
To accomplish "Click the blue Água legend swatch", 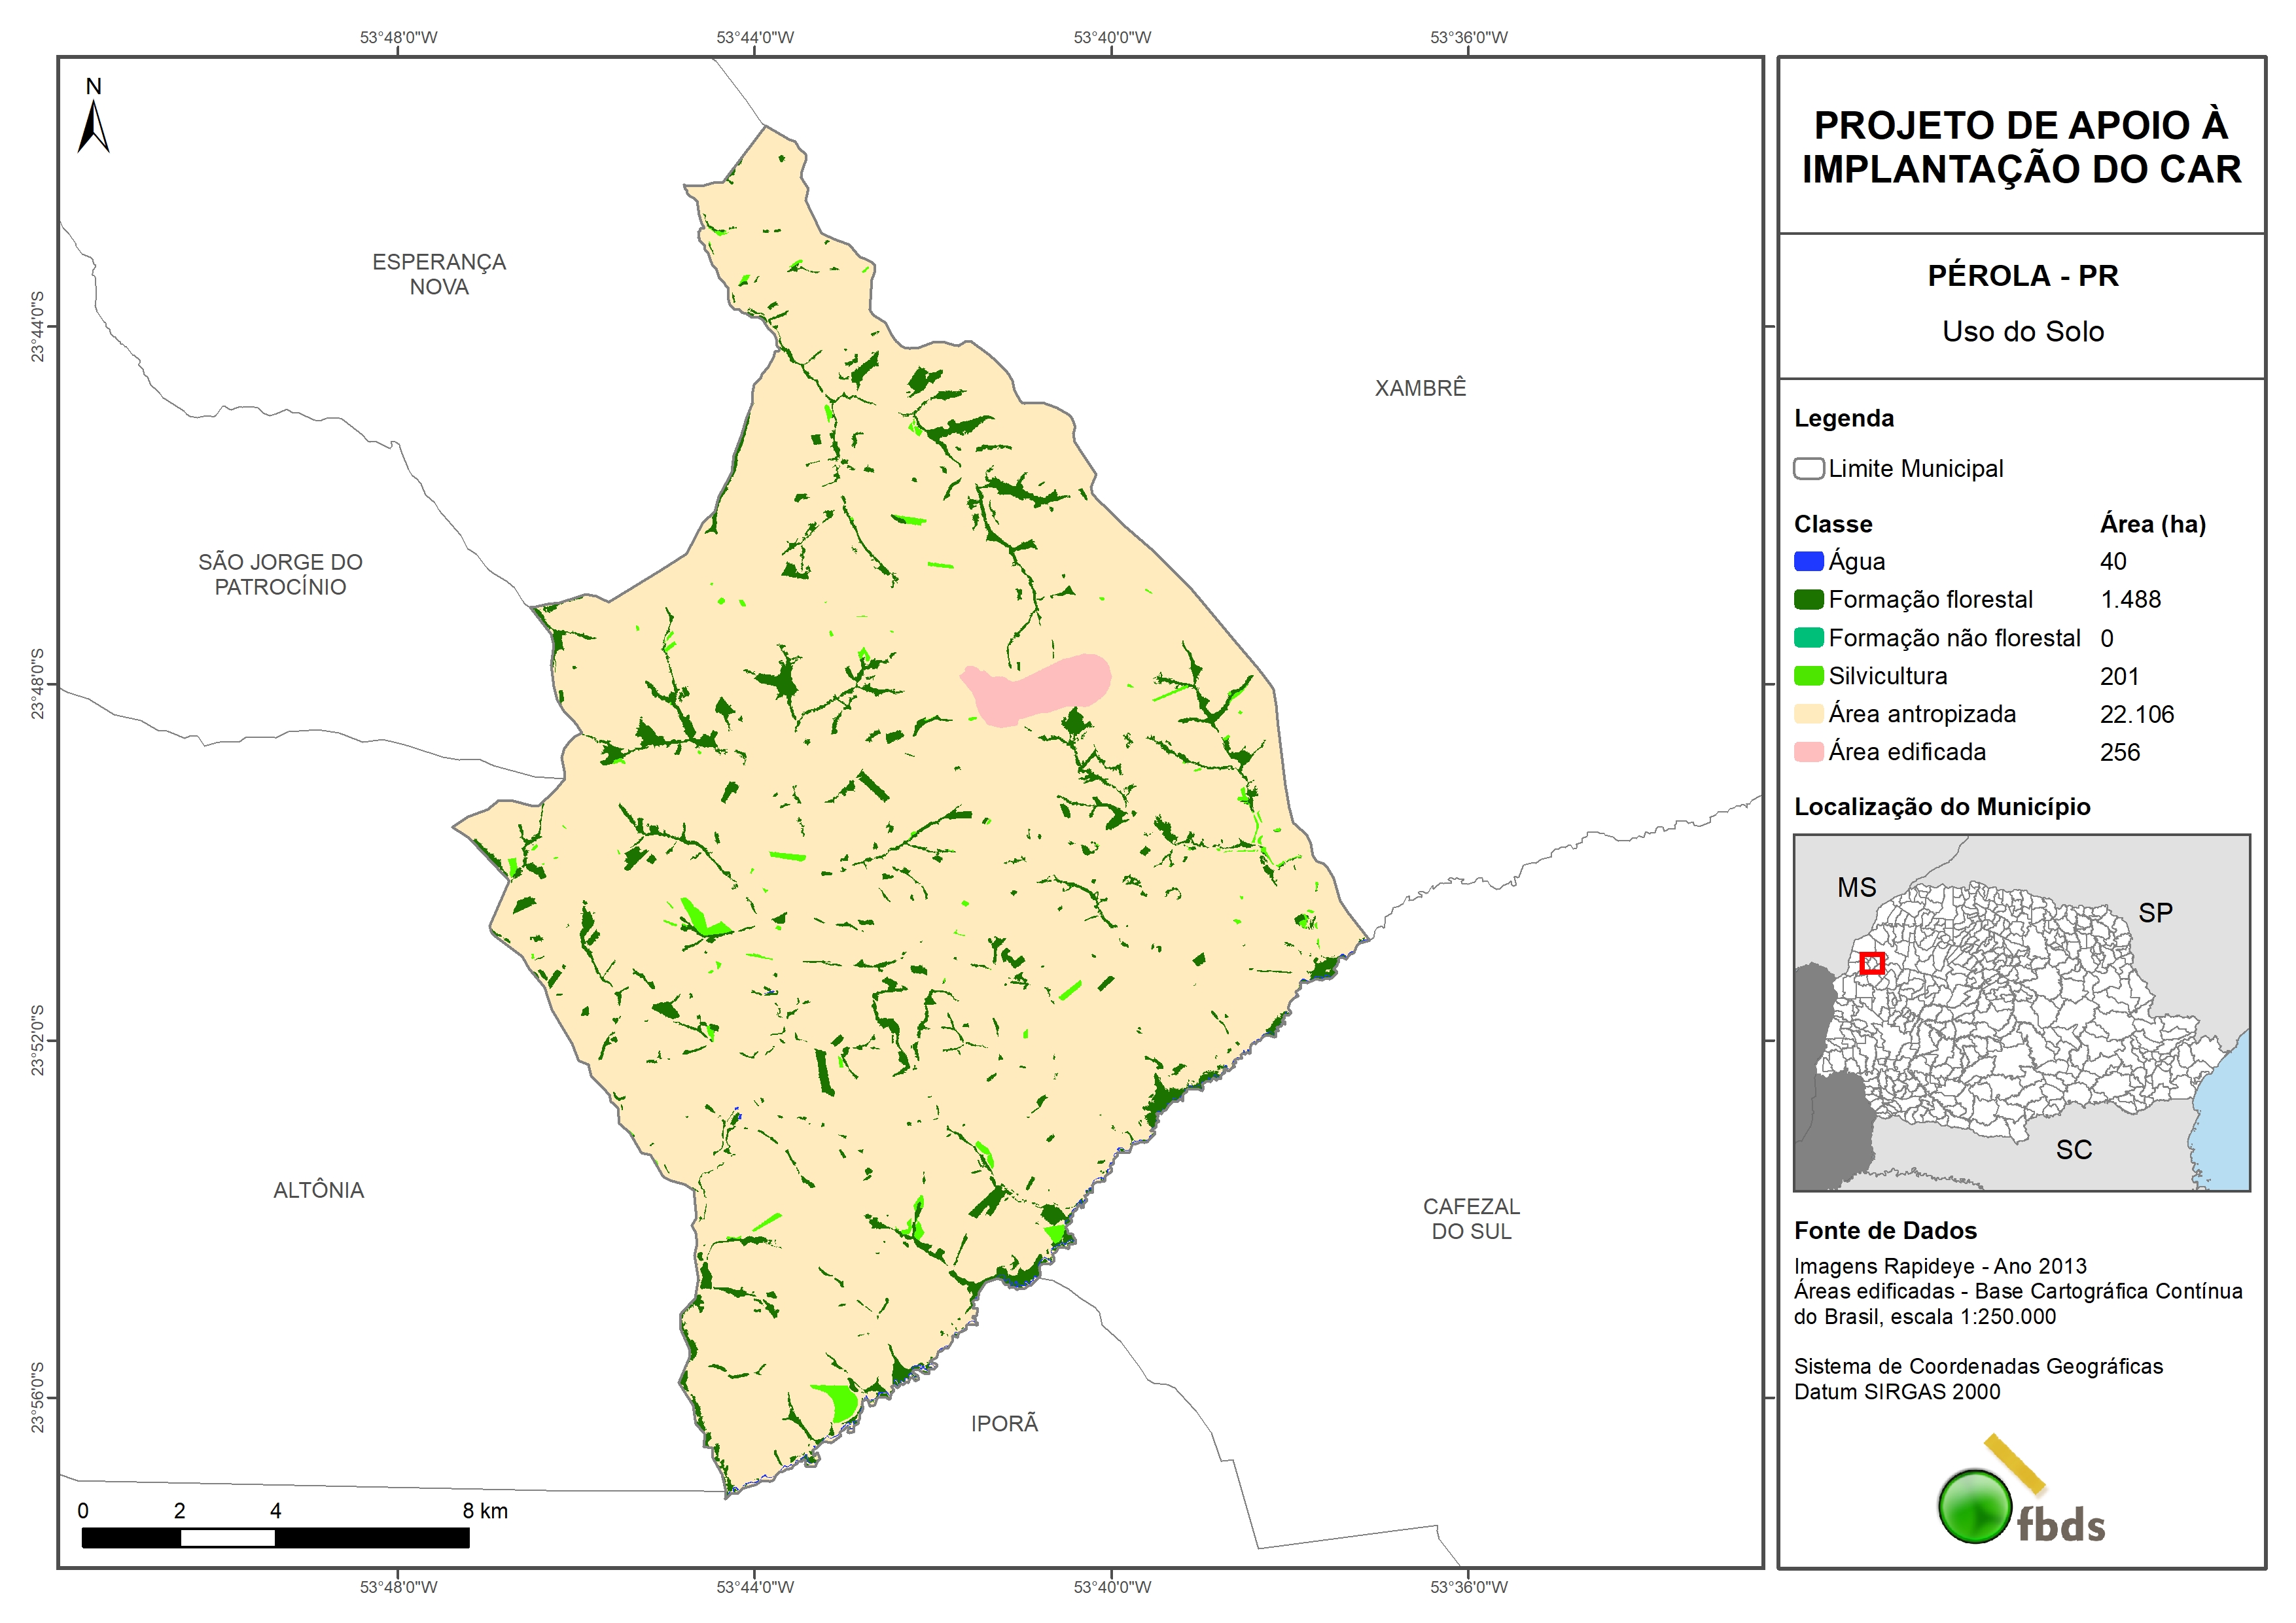I will point(1808,562).
